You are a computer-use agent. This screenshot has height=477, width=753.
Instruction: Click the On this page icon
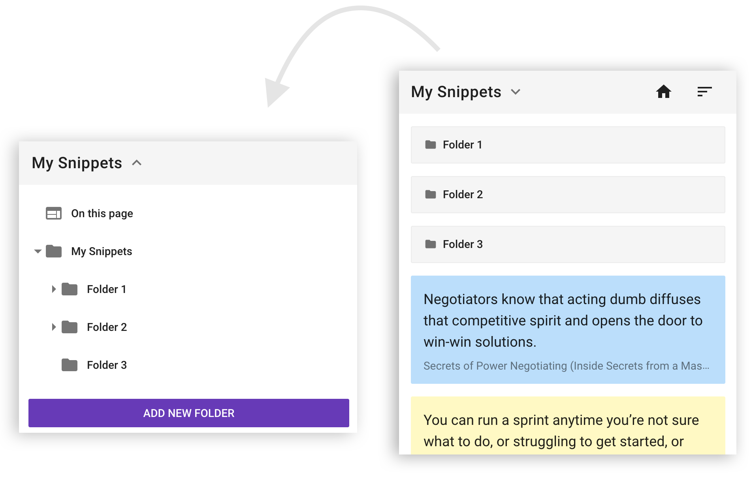tap(54, 213)
